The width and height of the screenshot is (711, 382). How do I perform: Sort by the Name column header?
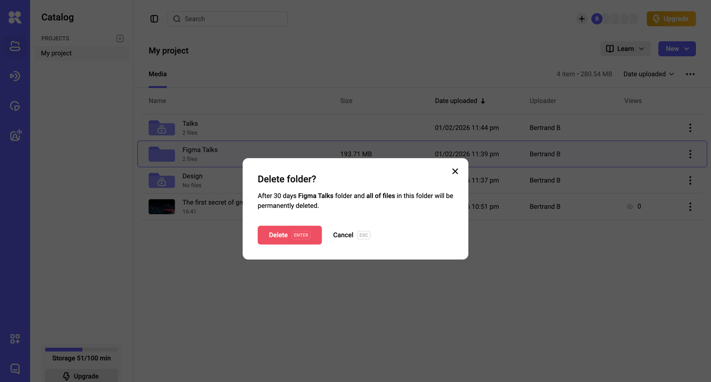(x=157, y=101)
